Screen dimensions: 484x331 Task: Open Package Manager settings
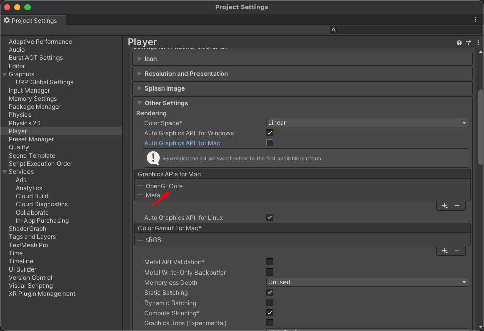pyautogui.click(x=35, y=107)
